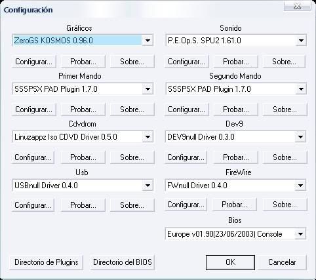Open the Directorio de Plugins button
The height and width of the screenshot is (280, 316).
(x=47, y=262)
